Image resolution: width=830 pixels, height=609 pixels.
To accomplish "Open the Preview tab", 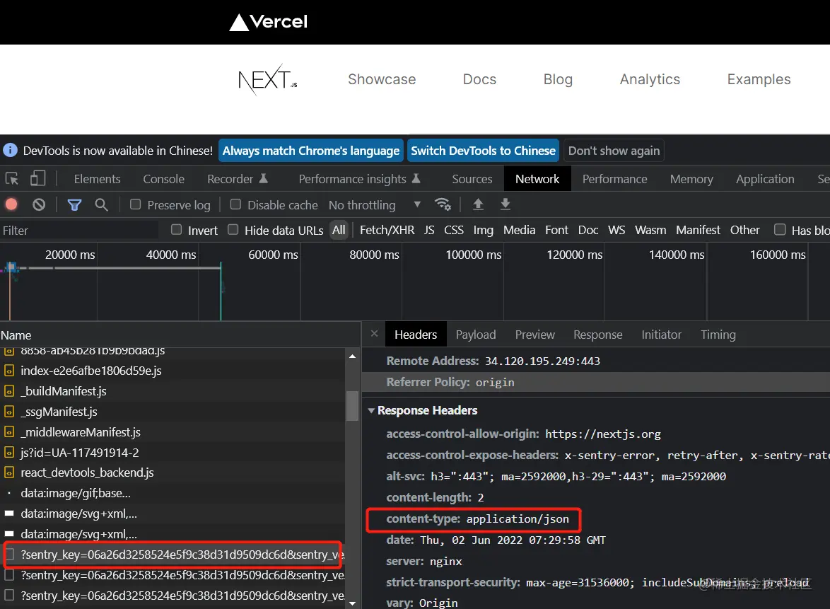I will [534, 335].
